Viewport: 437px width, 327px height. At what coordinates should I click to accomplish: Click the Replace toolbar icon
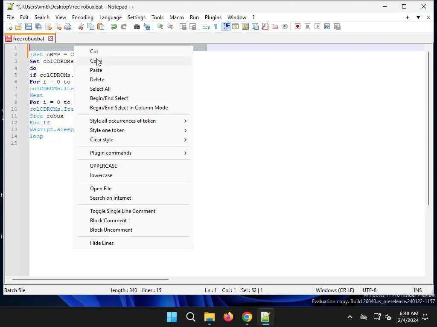[x=147, y=26]
